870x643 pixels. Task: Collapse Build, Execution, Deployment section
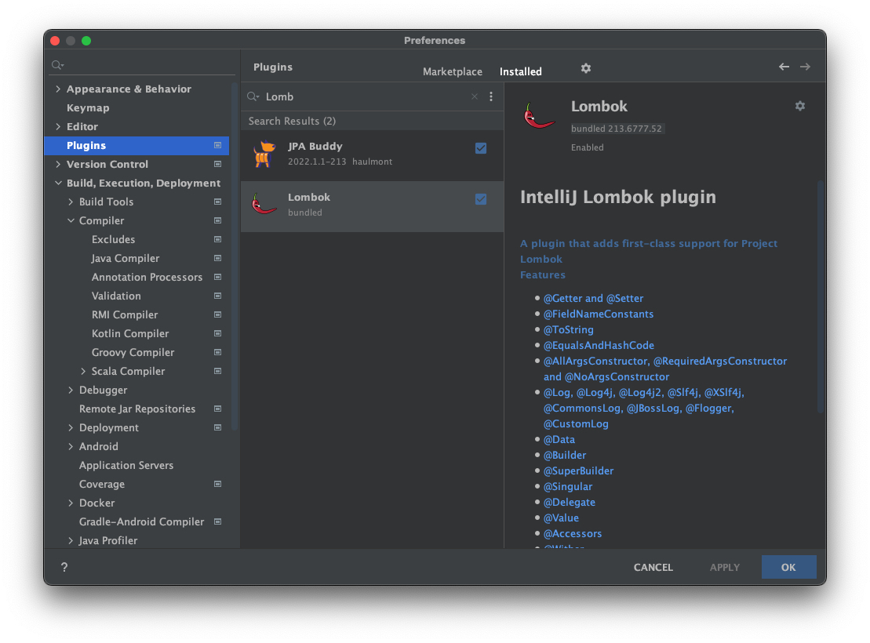click(x=58, y=183)
